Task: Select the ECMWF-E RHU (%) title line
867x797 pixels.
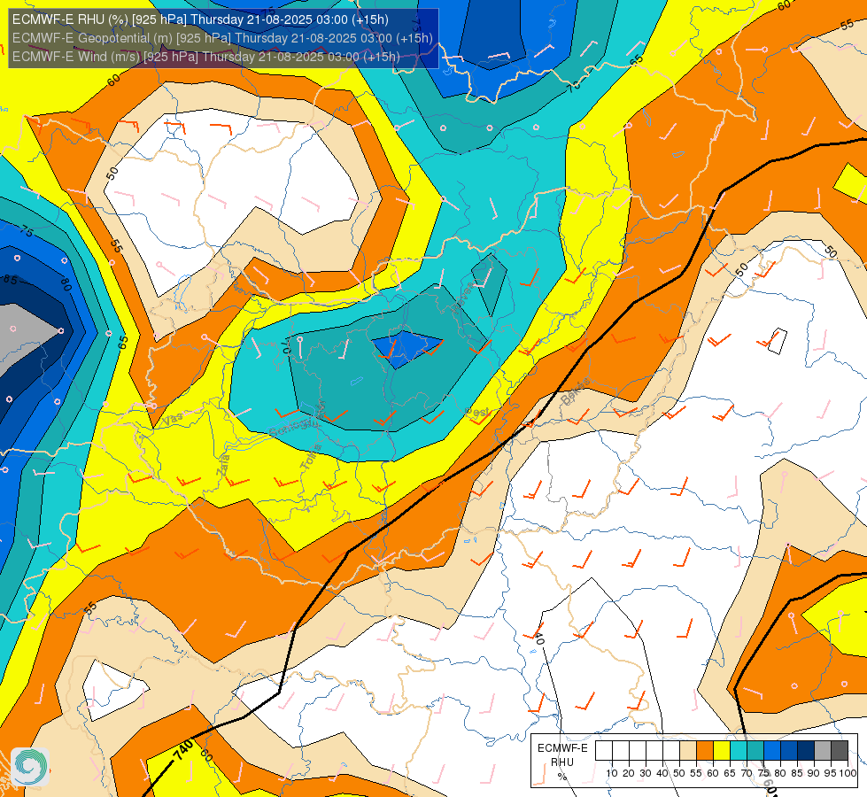Action: click(x=200, y=19)
